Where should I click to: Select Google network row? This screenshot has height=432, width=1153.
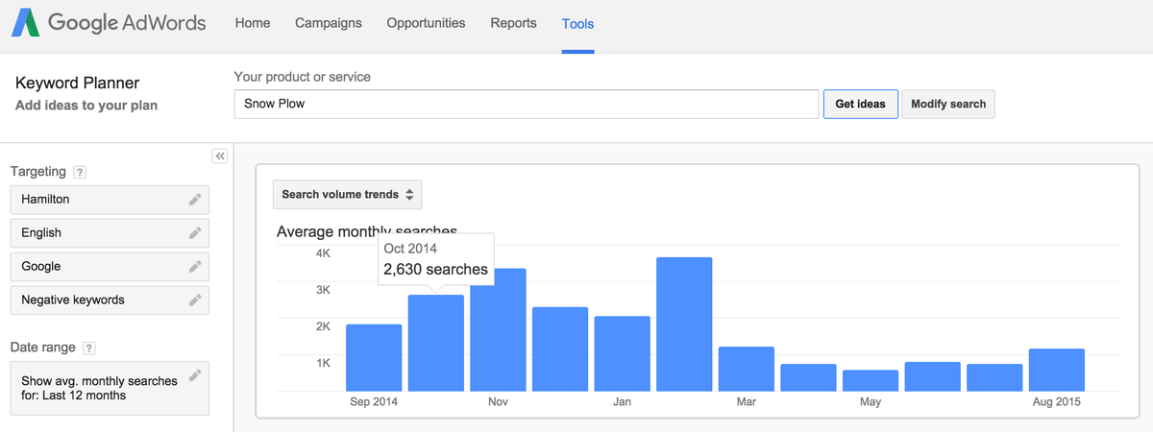point(110,267)
